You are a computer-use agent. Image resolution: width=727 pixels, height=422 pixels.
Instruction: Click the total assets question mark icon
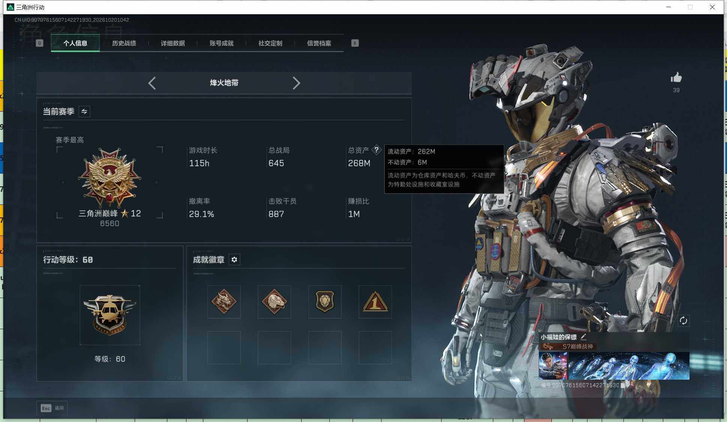376,150
